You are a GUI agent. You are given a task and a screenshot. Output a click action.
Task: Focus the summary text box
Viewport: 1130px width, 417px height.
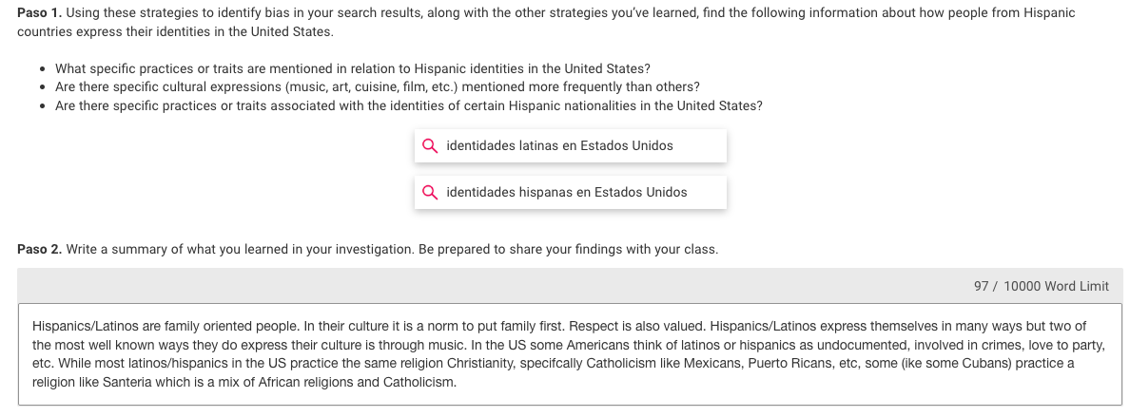click(570, 354)
